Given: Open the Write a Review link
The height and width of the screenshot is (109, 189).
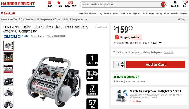Looking at the screenshot, I should coord(37,36).
